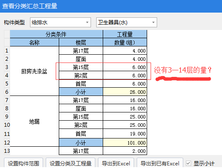222x168 pixels.
Task: Click the 2.000 quantity in row 13
Action: [x=125, y=151]
